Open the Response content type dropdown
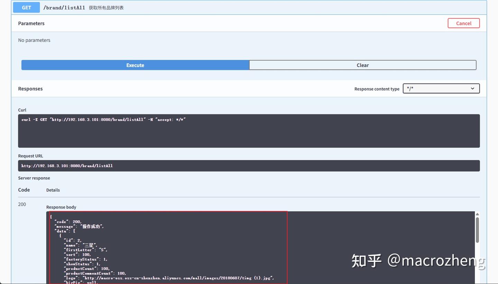This screenshot has height=284, width=498. (x=441, y=88)
